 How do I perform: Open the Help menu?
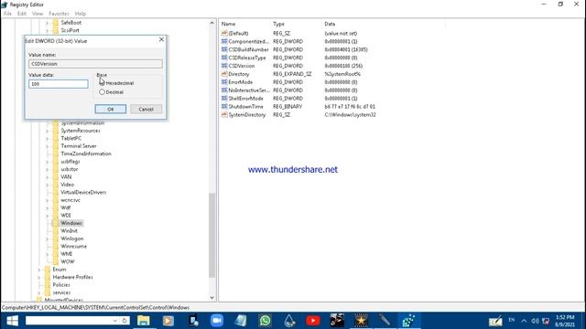(81, 14)
